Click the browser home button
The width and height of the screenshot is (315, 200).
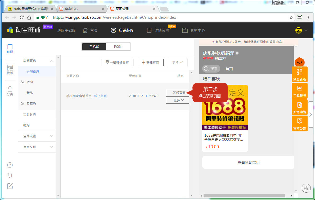point(29,17)
